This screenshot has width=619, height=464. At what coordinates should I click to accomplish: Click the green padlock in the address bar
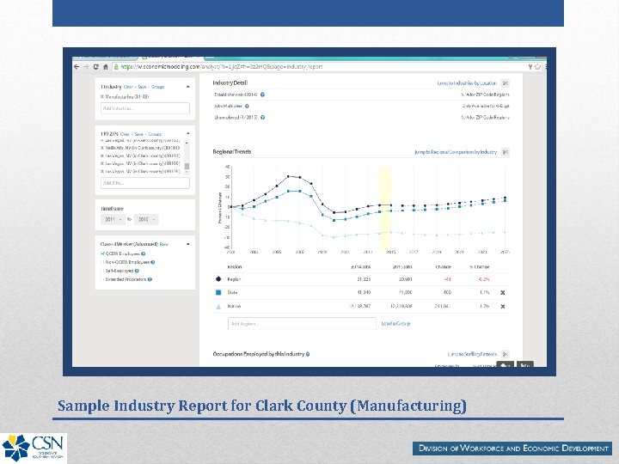[x=116, y=67]
